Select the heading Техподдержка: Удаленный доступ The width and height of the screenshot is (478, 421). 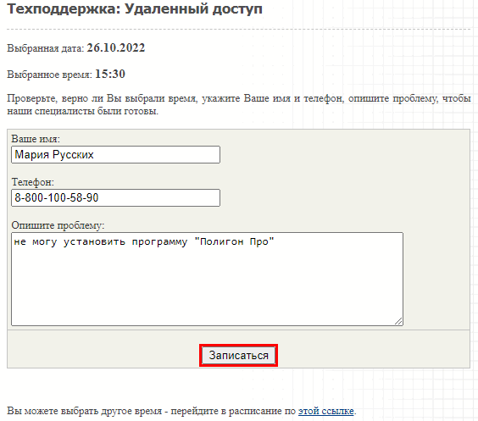tap(135, 8)
